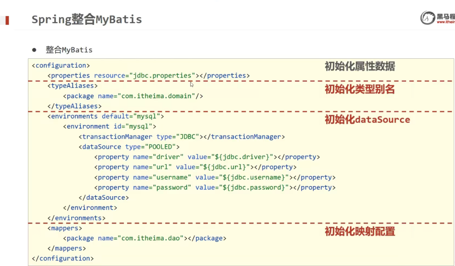Click the 初始化dataSource label

(x=367, y=120)
